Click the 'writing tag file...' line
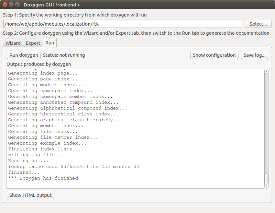 36,155
